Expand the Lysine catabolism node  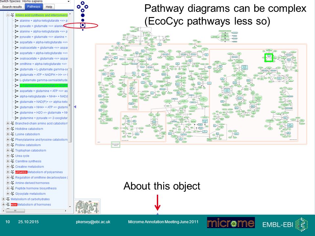(8, 134)
